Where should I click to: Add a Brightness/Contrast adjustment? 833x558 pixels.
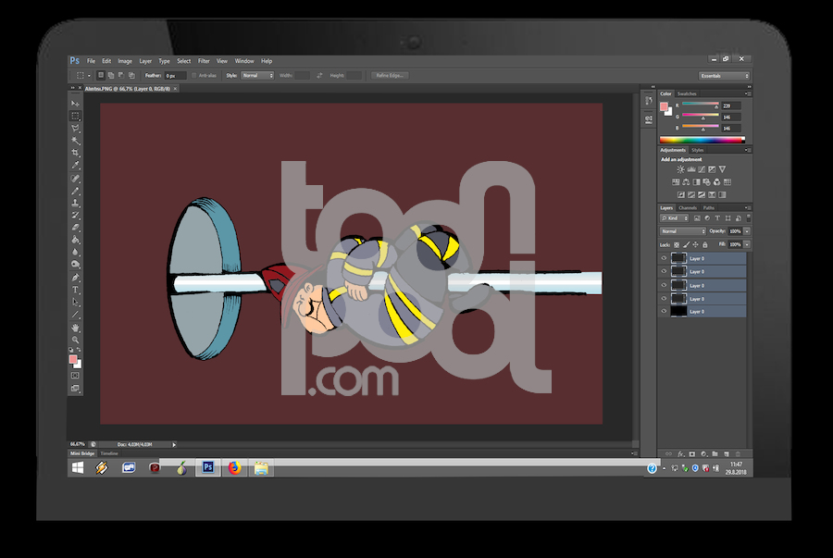(x=680, y=169)
